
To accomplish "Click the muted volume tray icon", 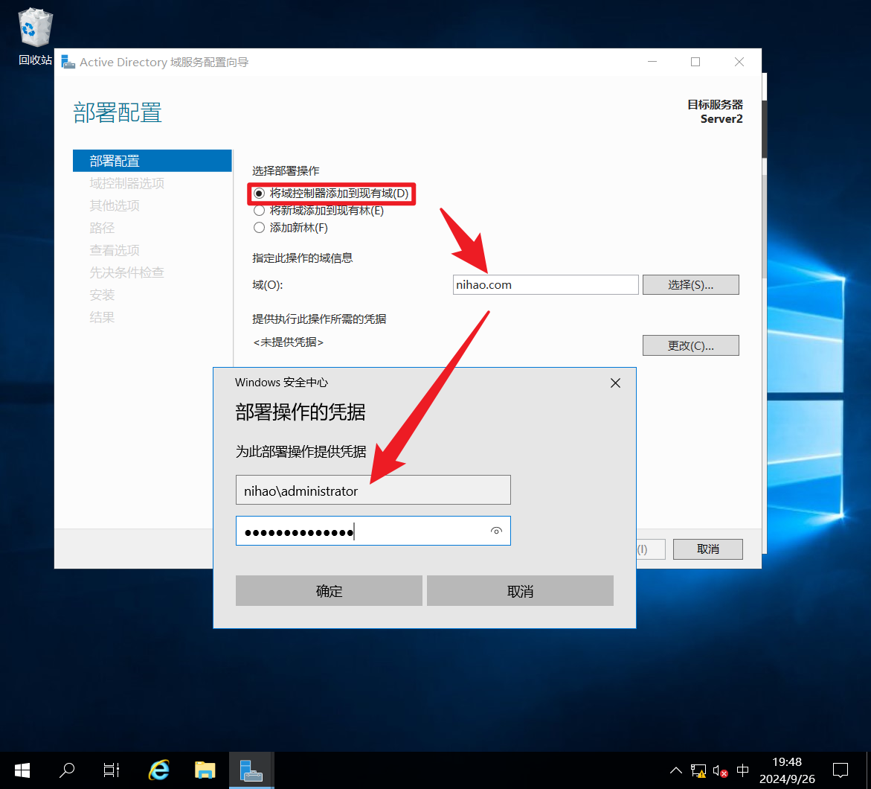I will tap(720, 770).
